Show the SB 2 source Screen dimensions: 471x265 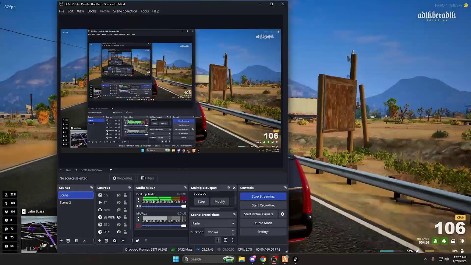click(x=118, y=225)
